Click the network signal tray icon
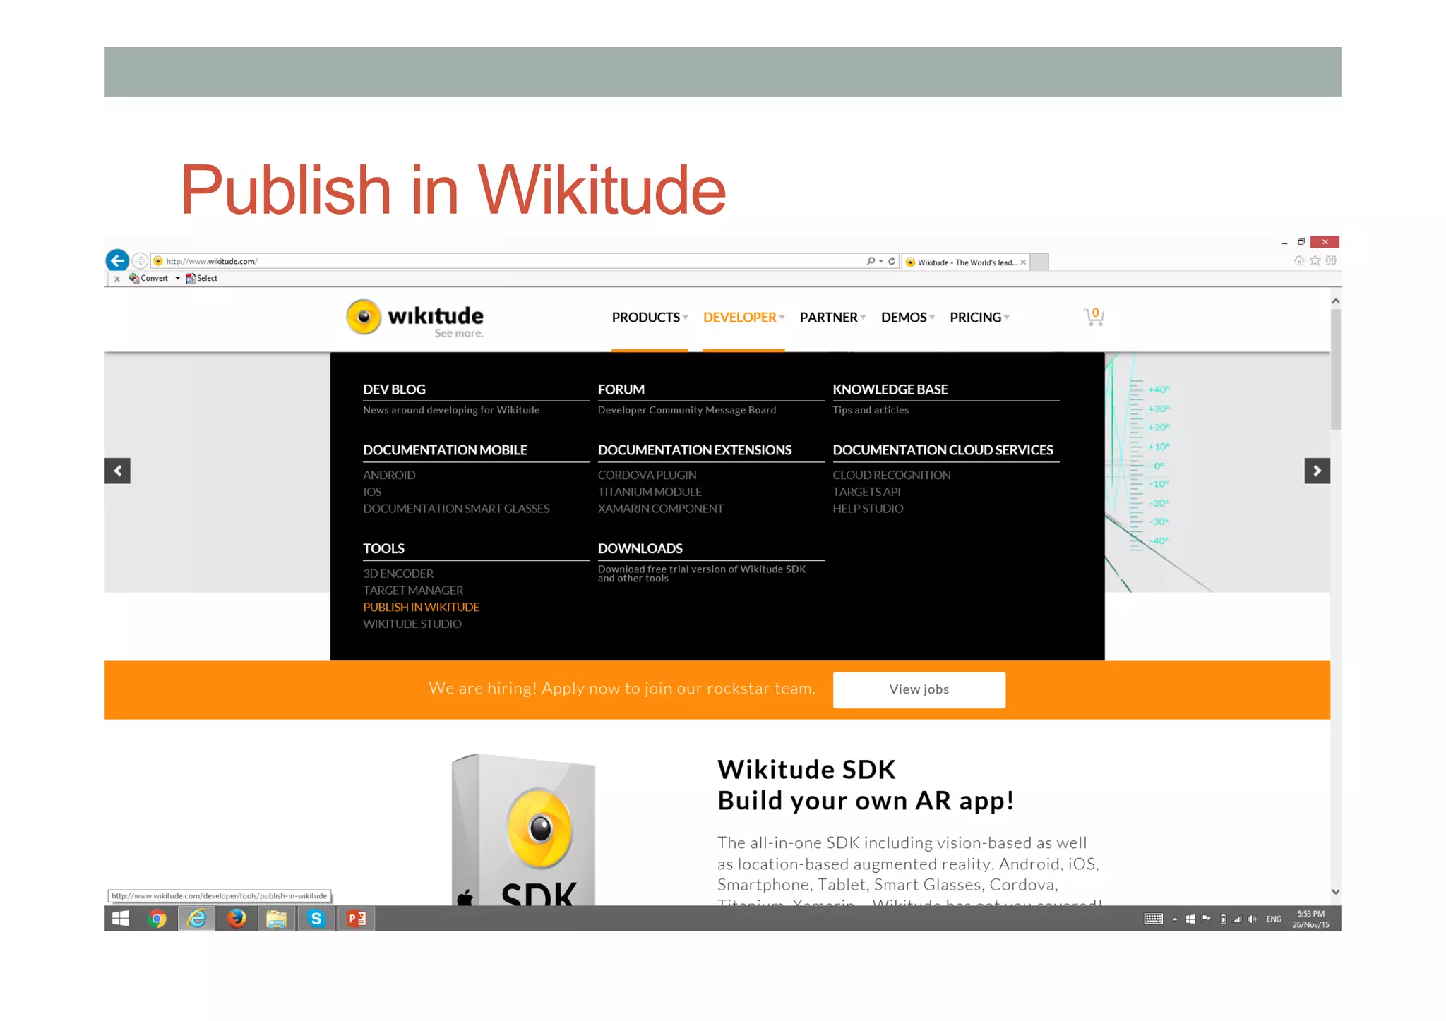The image size is (1446, 1021). pos(1237,919)
